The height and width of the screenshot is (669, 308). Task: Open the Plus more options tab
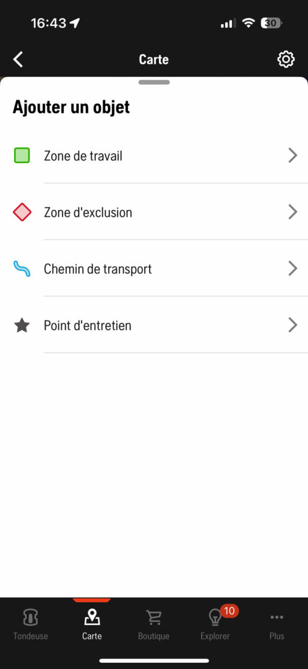(276, 624)
